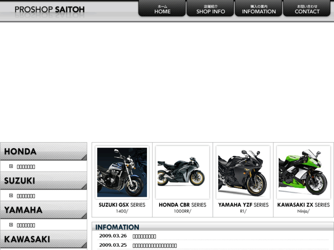The height and width of the screenshot is (250, 334).
Task: Click the arrow icon under SUZUKI
Action: (x=11, y=195)
